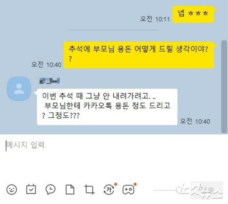Click the 오전 10:40 timestamp beside yellow bubble
The height and width of the screenshot is (204, 228).
coord(46,64)
